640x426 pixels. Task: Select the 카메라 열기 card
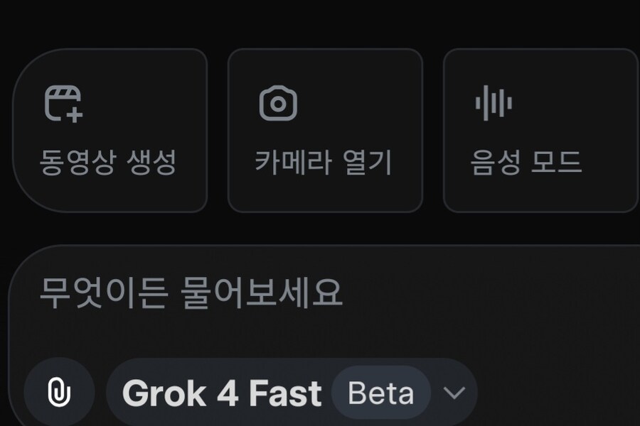[325, 131]
